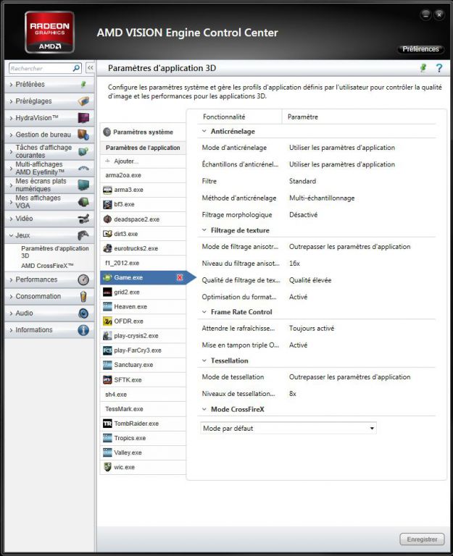This screenshot has width=453, height=556.
Task: Click the play-FarCry3.exe application icon
Action: [107, 350]
